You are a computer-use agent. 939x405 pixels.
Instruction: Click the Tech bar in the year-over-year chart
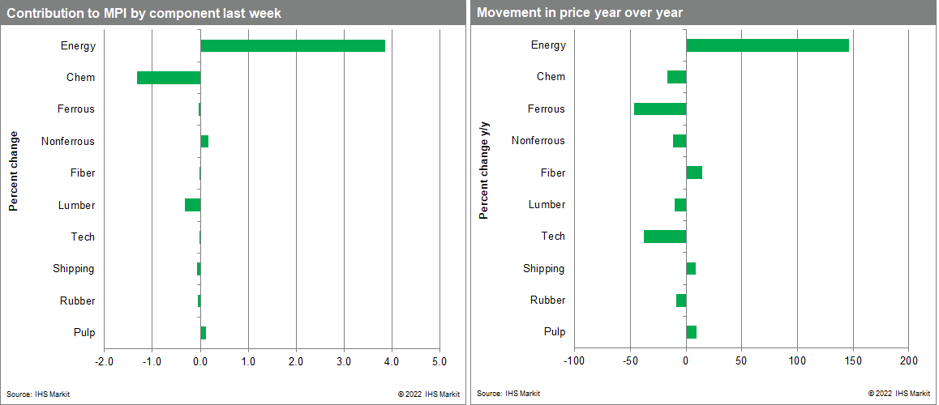point(665,237)
